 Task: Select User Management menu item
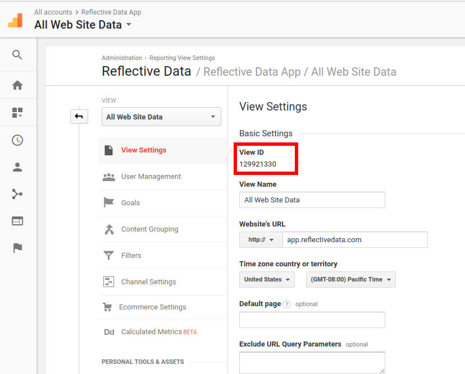point(163,177)
